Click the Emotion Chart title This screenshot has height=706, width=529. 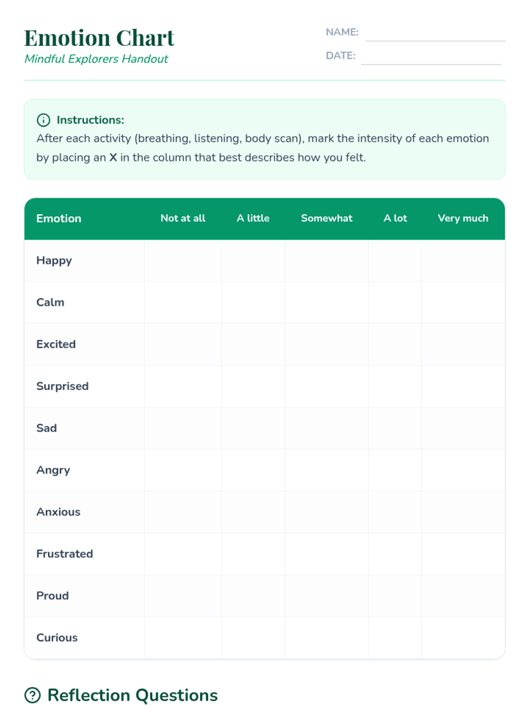[99, 38]
